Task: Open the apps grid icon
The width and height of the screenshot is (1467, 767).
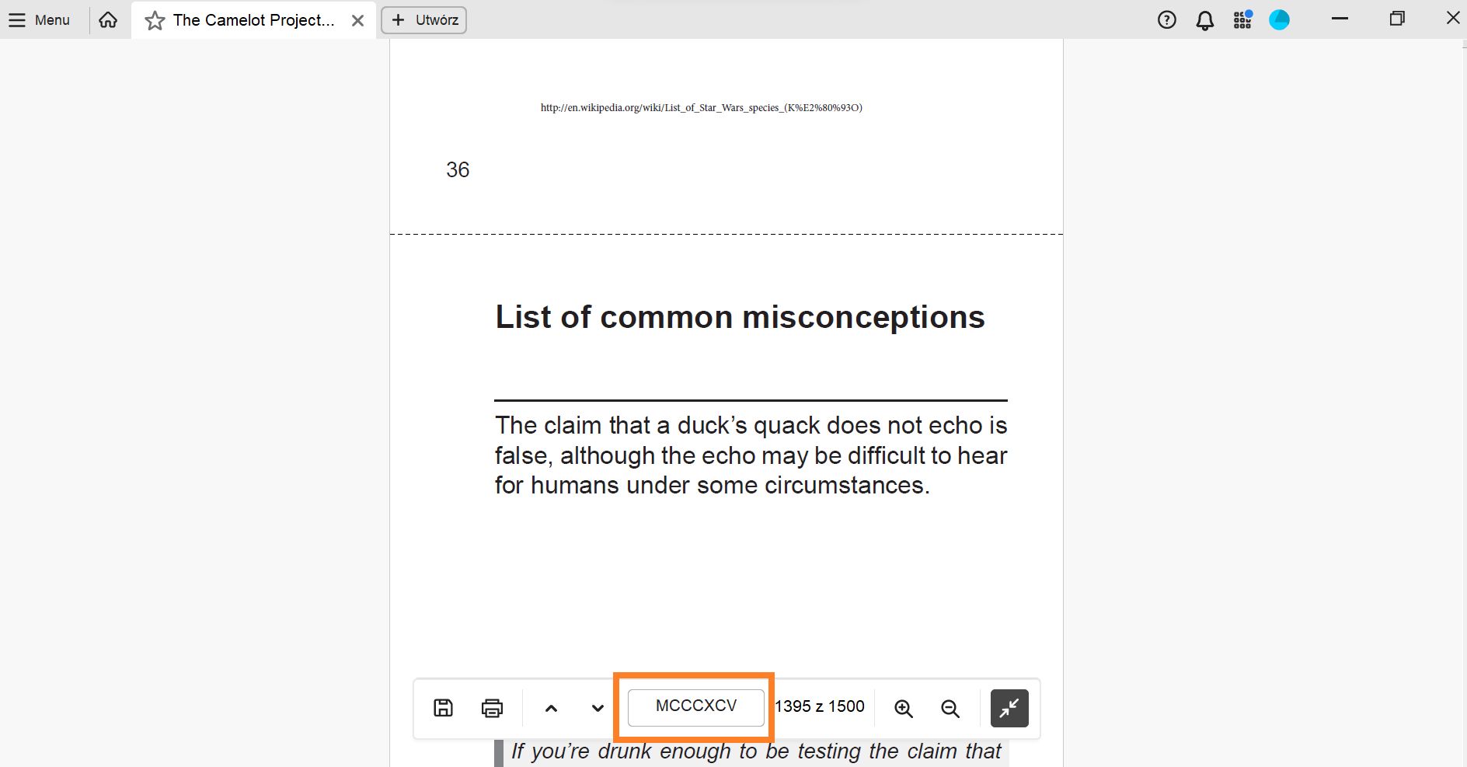Action: click(x=1243, y=20)
